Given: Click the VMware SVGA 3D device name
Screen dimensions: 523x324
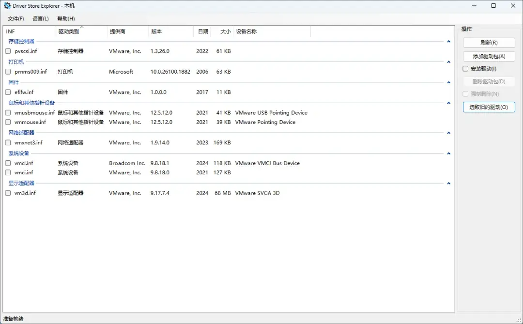Looking at the screenshot, I should 257,193.
